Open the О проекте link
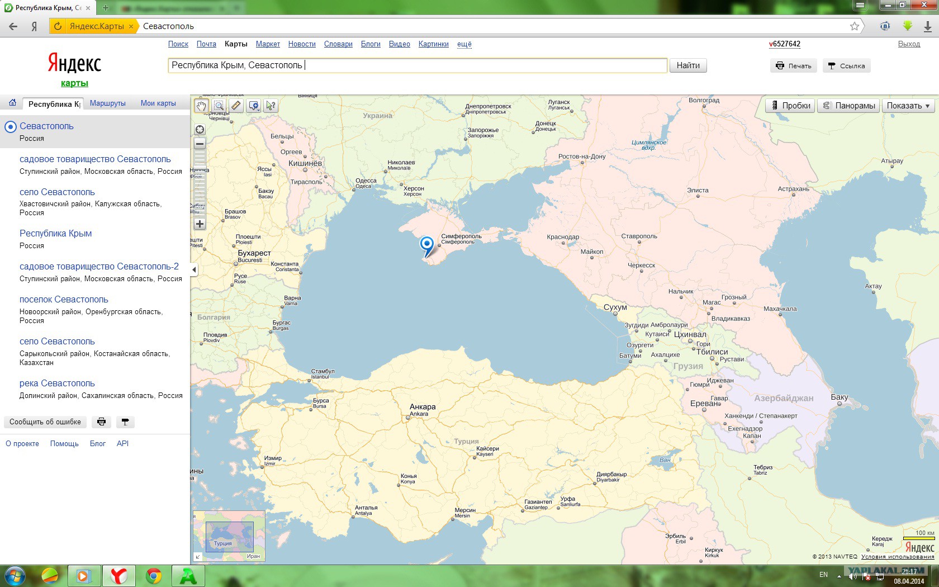 [22, 444]
